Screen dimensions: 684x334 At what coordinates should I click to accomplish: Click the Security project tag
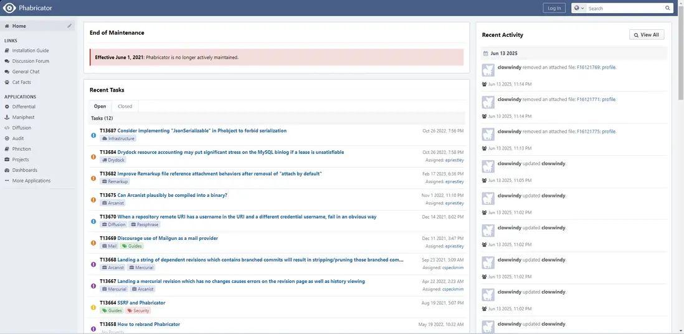(138, 310)
